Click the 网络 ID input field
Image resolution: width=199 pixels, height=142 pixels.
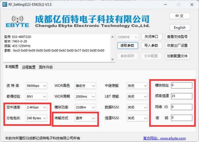coord(182,107)
